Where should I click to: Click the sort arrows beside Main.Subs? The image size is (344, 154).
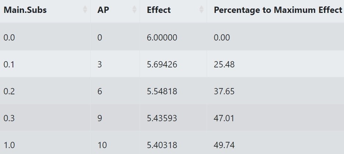[x=85, y=10]
